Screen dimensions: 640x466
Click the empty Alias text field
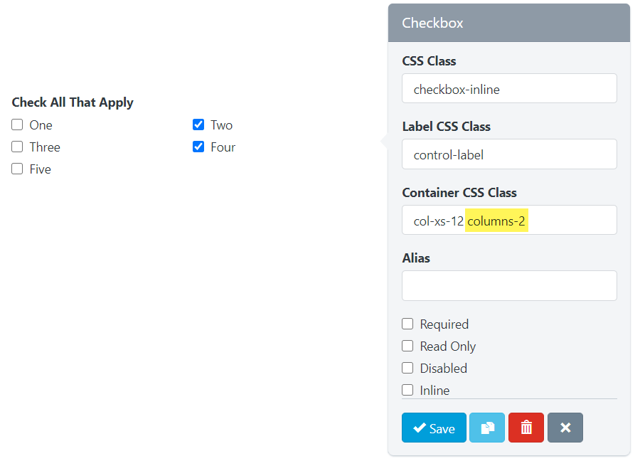click(509, 286)
